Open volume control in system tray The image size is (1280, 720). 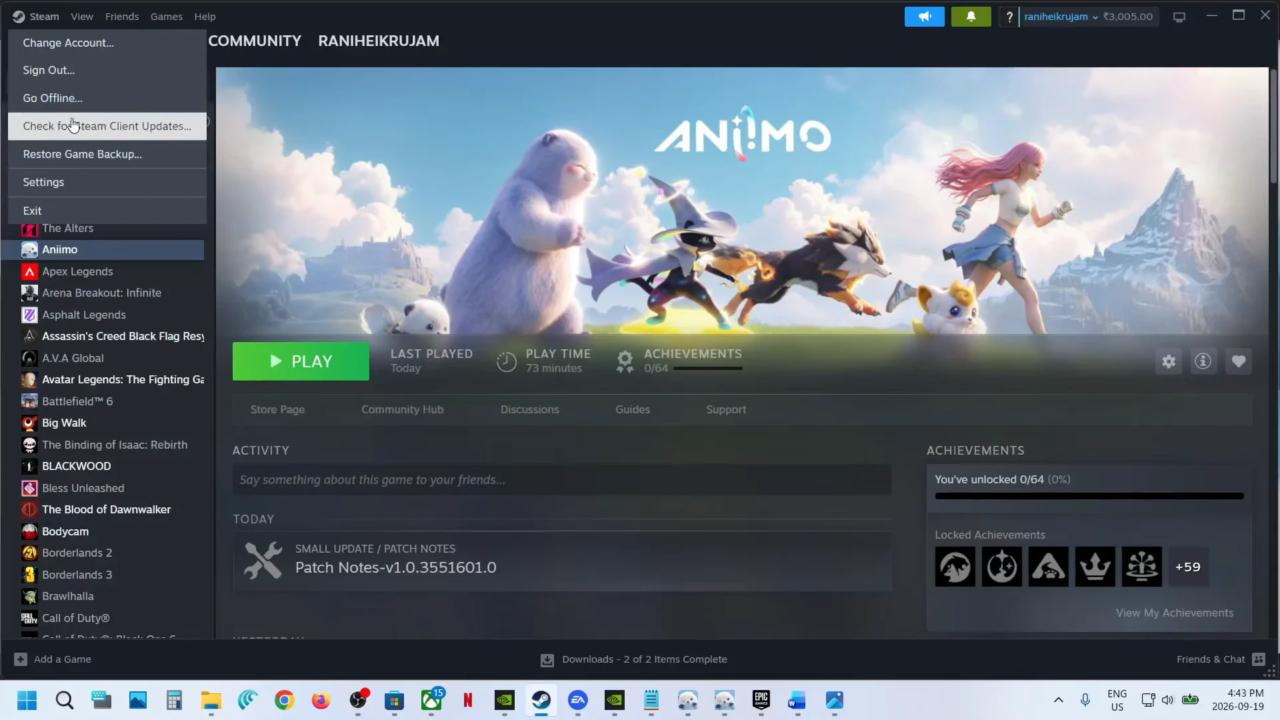click(1167, 700)
